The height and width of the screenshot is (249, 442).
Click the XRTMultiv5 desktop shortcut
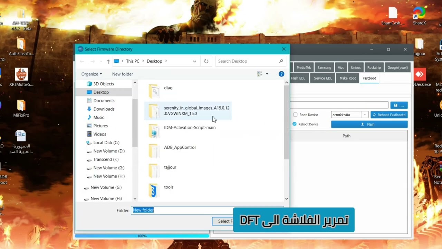click(x=21, y=77)
